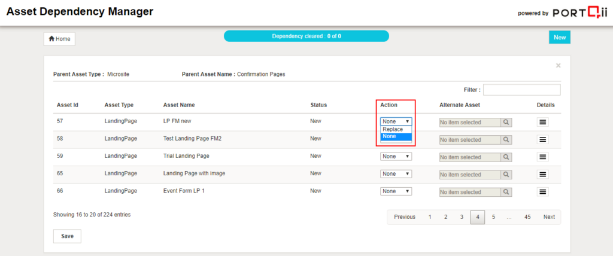Click search icon for asset 59 alternate

click(506, 157)
